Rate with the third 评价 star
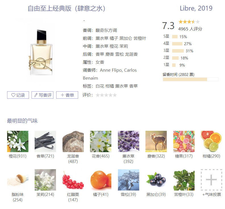Viewport: 225px width, 209px height. [x=106, y=95]
